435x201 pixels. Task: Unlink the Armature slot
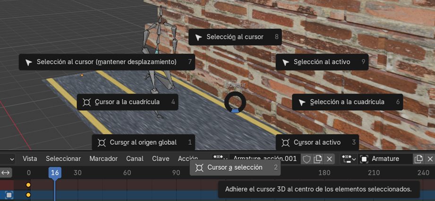coord(430,159)
